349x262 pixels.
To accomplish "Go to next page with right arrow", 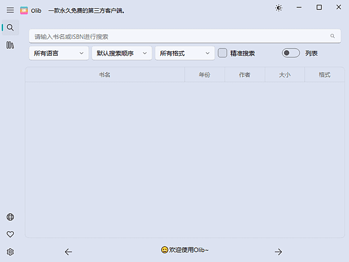I will coord(278,252).
